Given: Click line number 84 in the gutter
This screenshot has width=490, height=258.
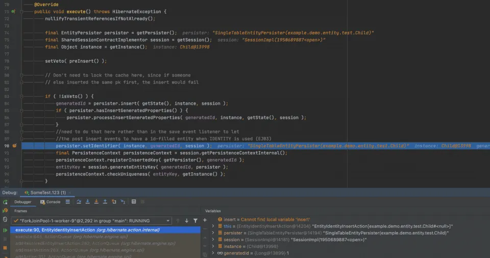Looking at the screenshot, I should 7,104.
